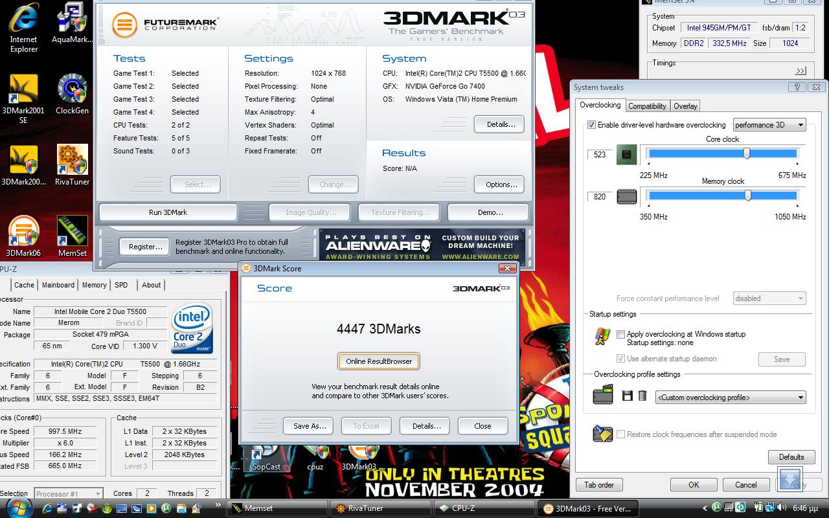Click the system Details button in 3DMark03

click(501, 124)
